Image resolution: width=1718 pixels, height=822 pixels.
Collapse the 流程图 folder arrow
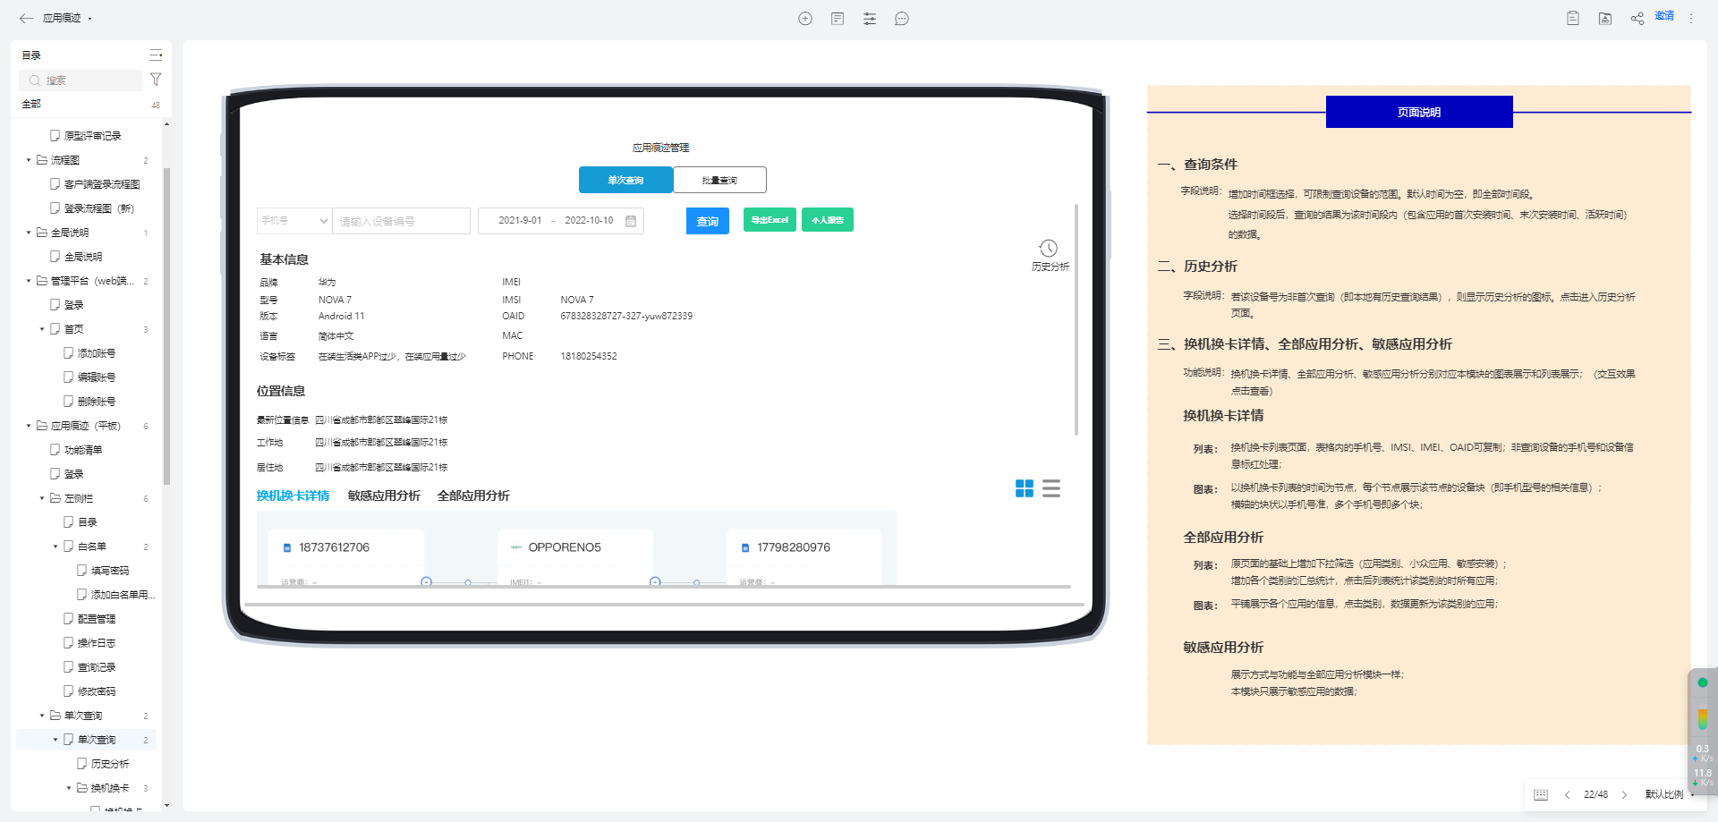coord(29,160)
